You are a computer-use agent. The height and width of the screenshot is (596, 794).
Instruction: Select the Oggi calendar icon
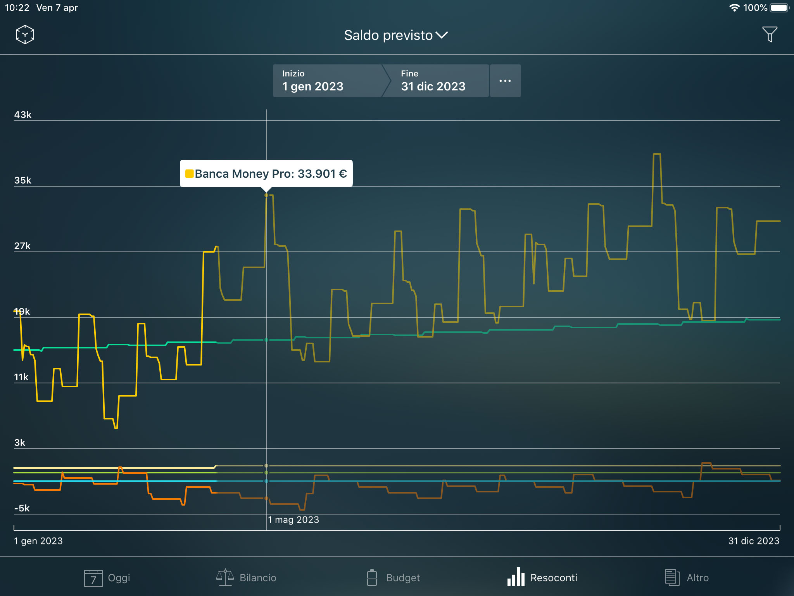[x=93, y=578]
